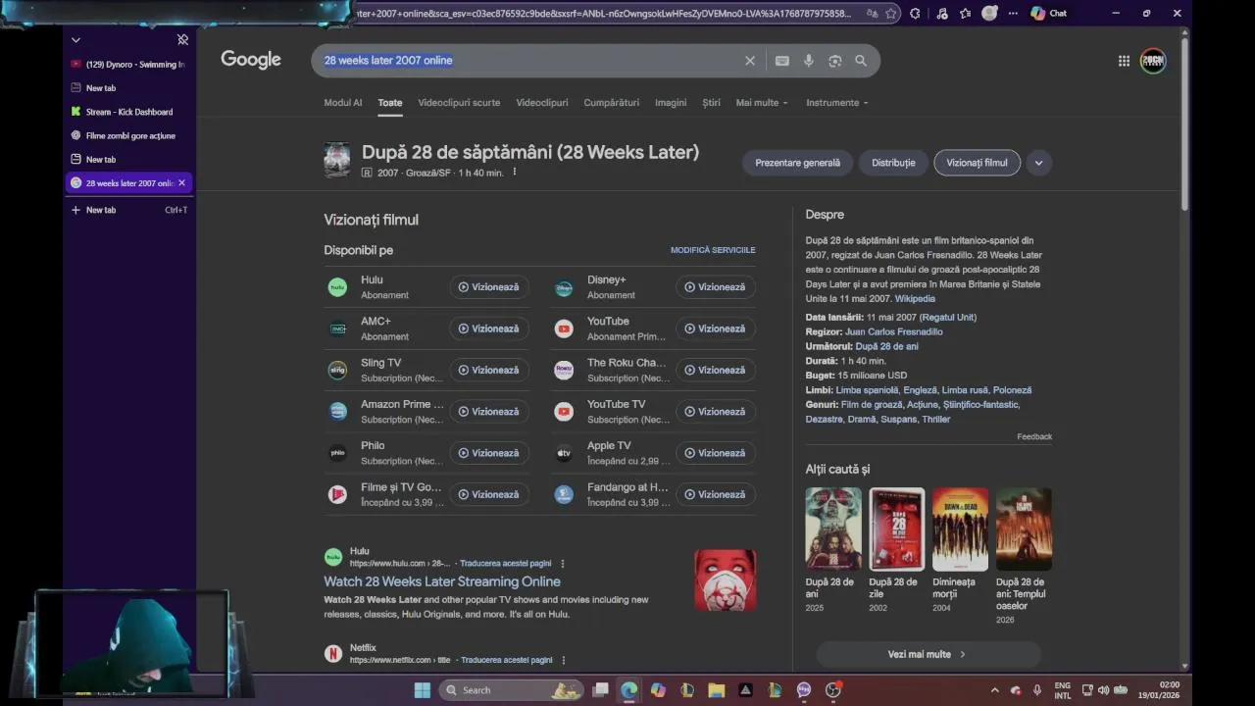Open După 28 de ani sequel link

887,346
